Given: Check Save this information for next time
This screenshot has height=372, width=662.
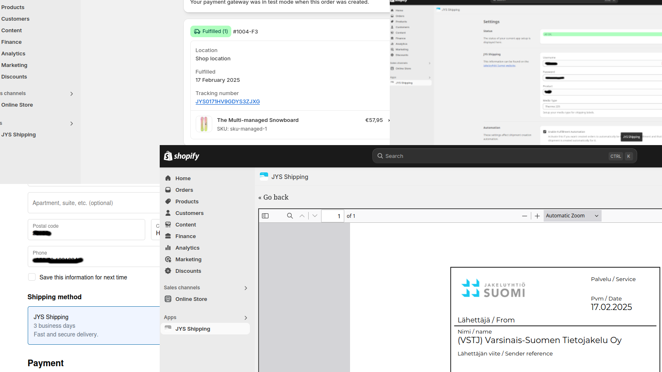Looking at the screenshot, I should (32, 277).
